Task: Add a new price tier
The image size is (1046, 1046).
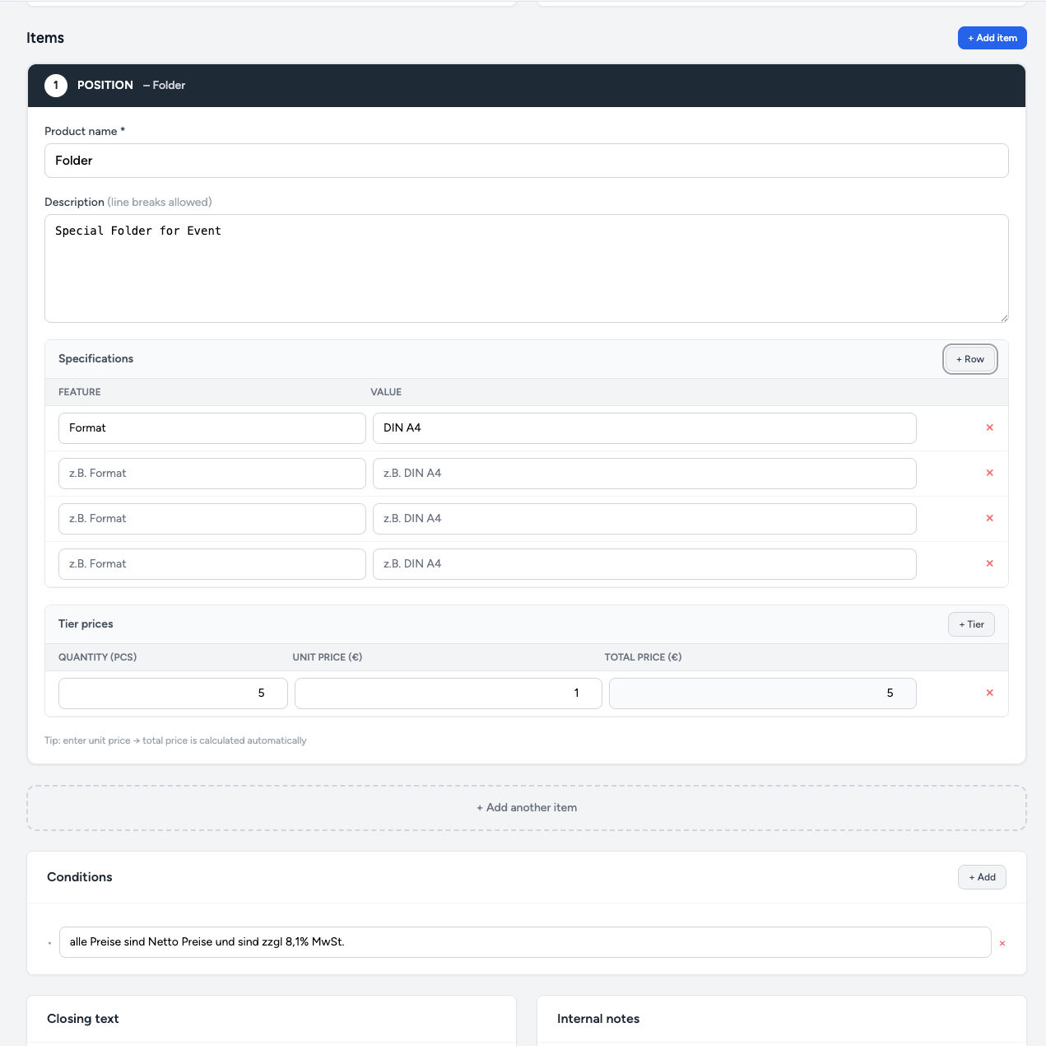Action: (971, 624)
